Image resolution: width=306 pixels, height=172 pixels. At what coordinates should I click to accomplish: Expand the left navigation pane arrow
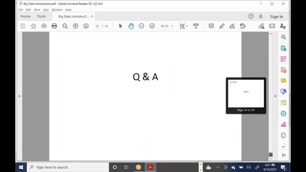tap(19, 96)
